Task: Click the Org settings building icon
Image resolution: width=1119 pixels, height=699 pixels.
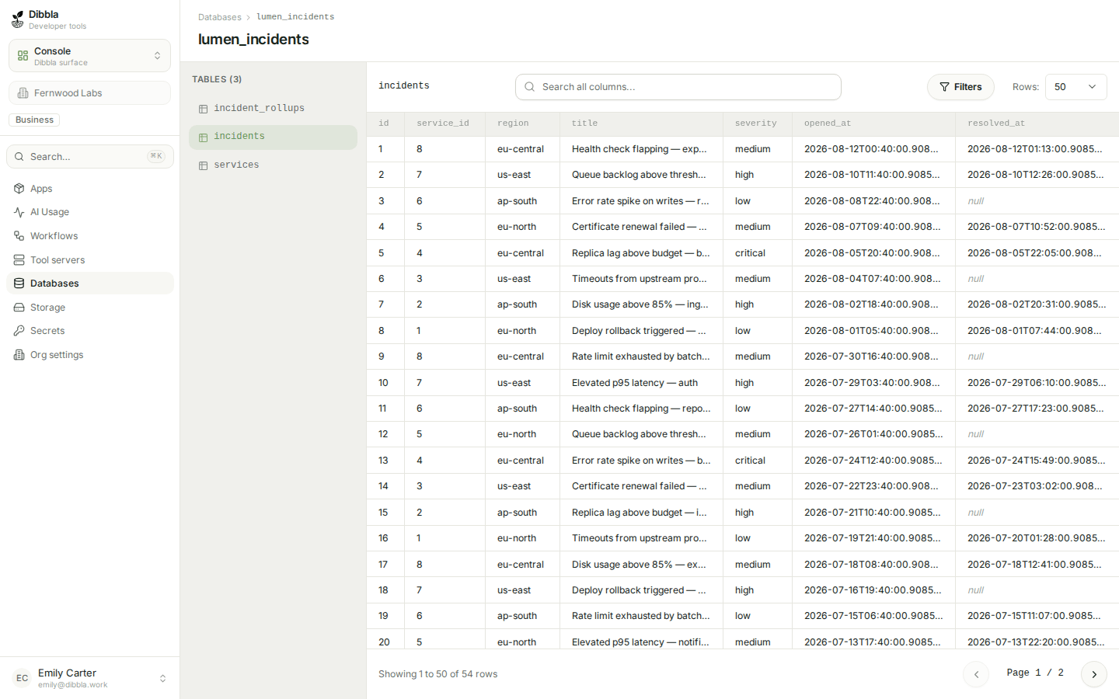Action: pyautogui.click(x=19, y=355)
